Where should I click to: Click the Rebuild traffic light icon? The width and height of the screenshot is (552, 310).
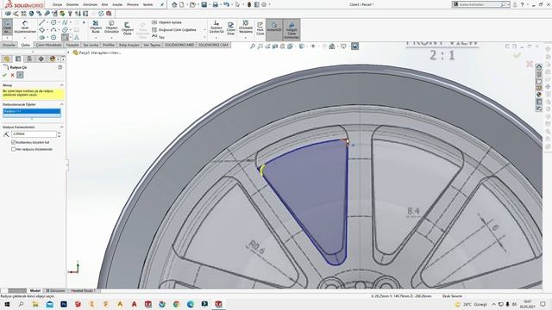coord(249,4)
